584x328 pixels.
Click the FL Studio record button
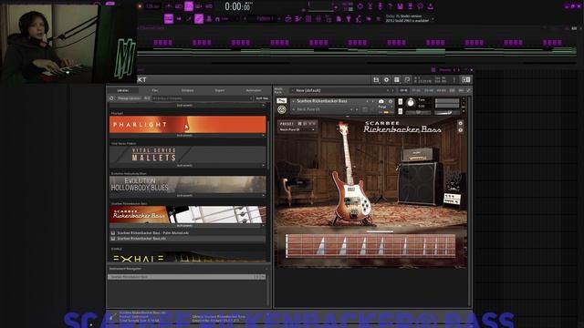[x=140, y=6]
